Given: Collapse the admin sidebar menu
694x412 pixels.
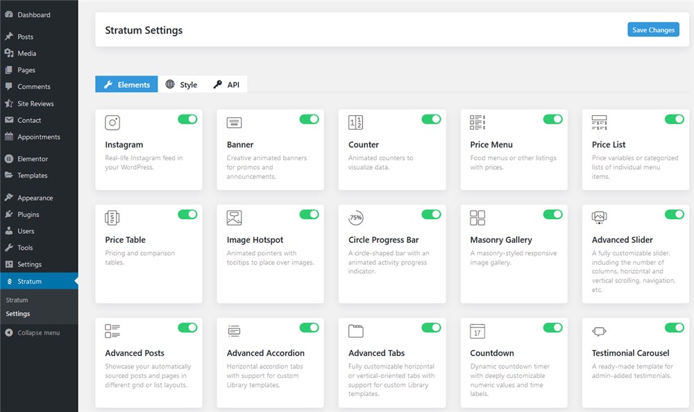Looking at the screenshot, I should coord(39,333).
